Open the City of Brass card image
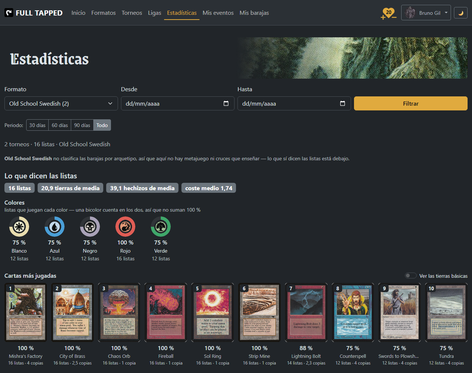The width and height of the screenshot is (472, 373). point(72,312)
